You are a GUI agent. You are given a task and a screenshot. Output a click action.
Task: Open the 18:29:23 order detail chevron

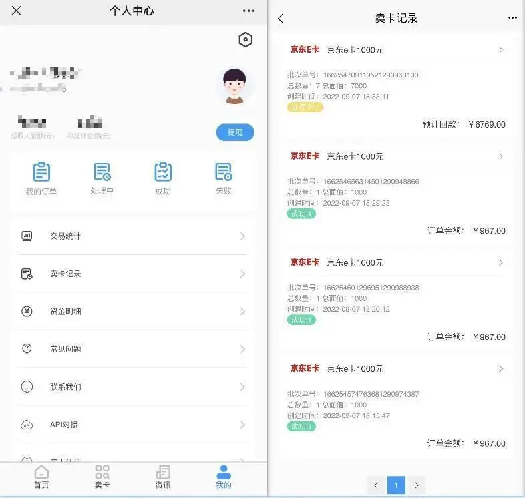pos(501,156)
